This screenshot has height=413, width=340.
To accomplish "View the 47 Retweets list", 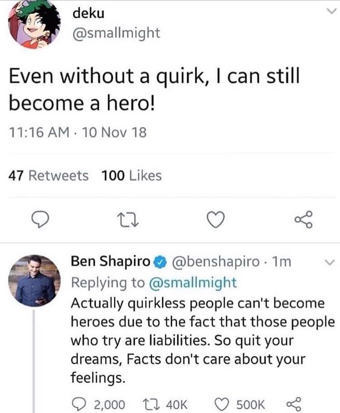I will click(49, 176).
